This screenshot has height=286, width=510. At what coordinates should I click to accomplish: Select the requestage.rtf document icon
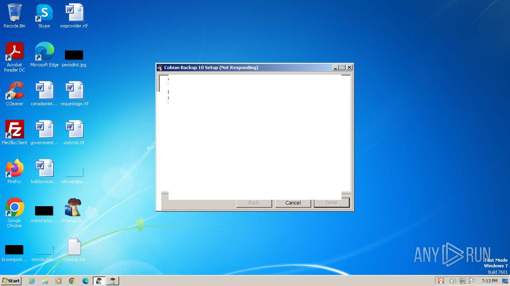[74, 94]
